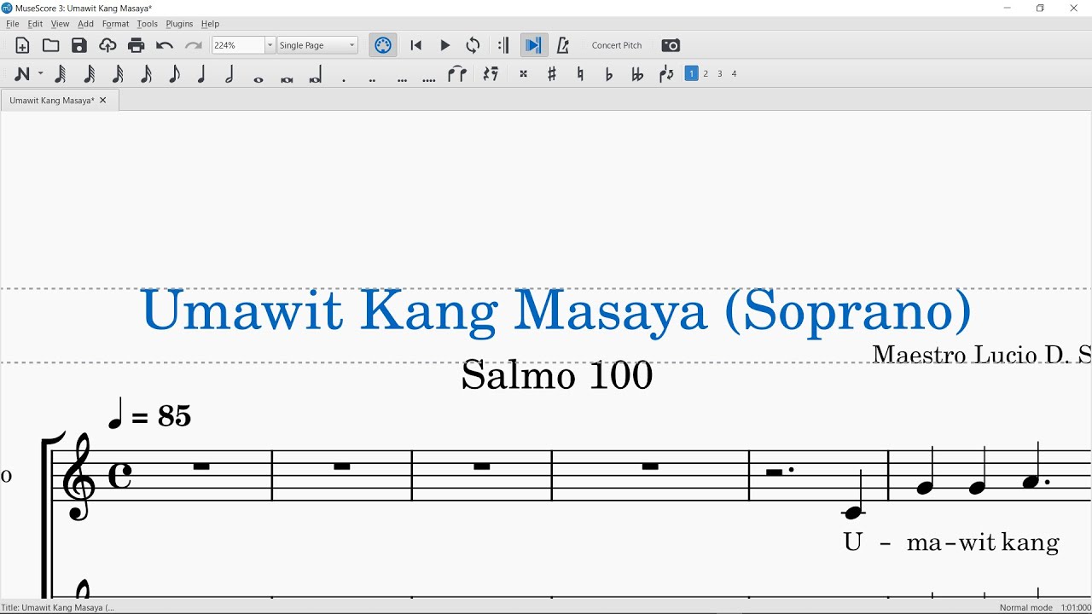Click the tie tool icon

coord(457,74)
